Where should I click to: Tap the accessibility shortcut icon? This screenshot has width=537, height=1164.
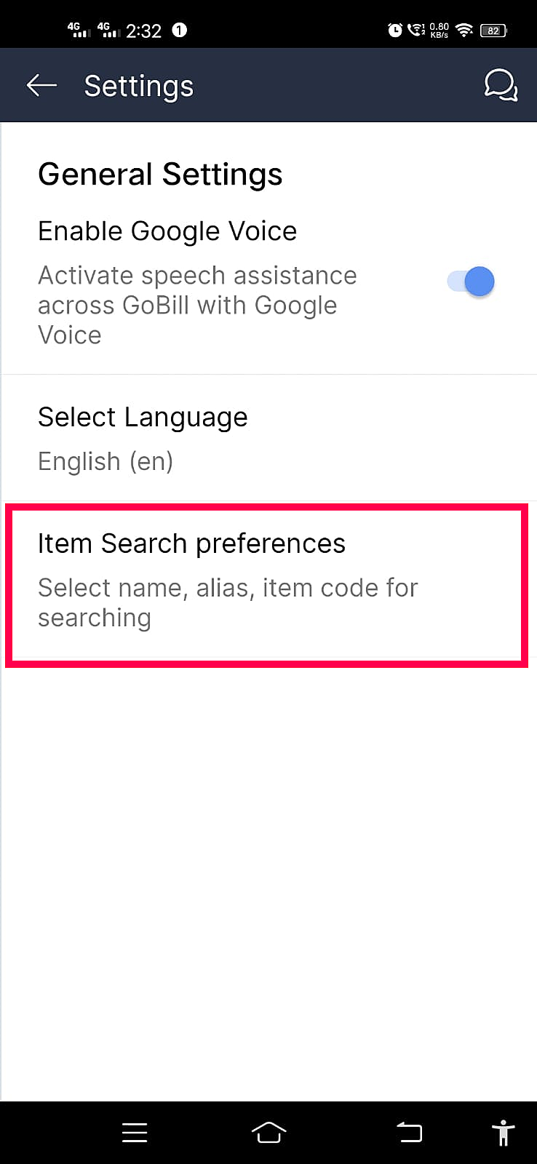(503, 1133)
